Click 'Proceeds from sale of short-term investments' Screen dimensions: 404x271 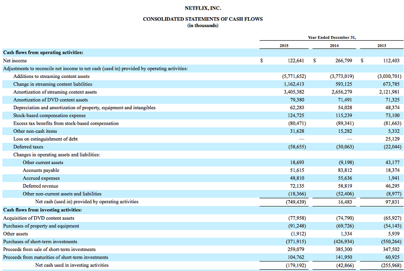click(49, 249)
